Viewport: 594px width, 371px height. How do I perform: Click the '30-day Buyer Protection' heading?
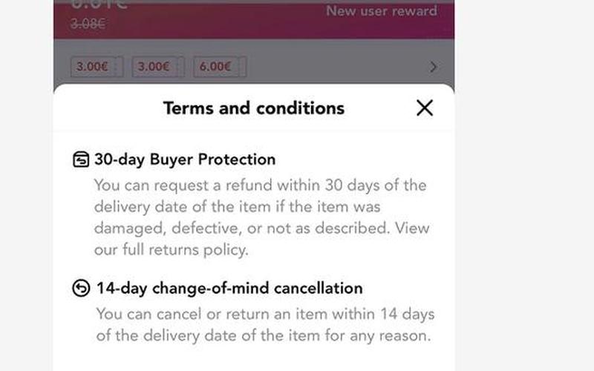click(185, 160)
